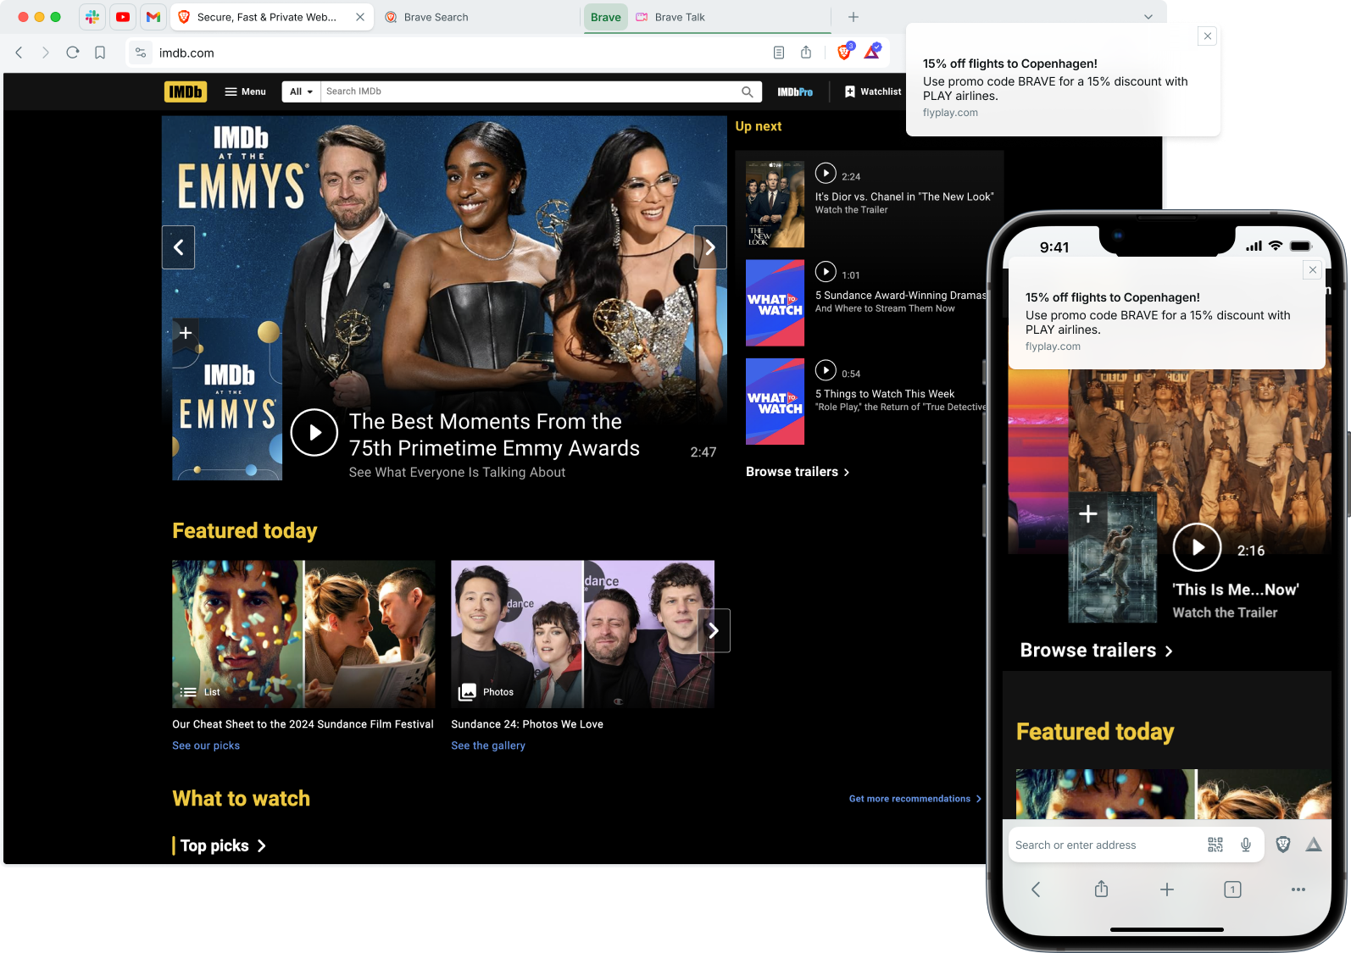Open the Brave Rewards triangle icon

[x=872, y=53]
